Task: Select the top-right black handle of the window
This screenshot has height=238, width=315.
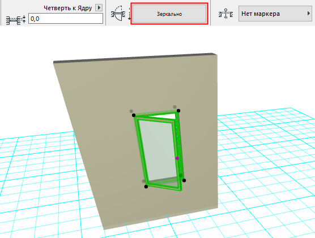Action: 178,111
